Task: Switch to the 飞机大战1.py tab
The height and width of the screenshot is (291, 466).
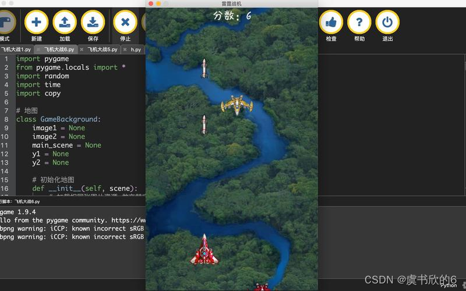Action: (16, 49)
